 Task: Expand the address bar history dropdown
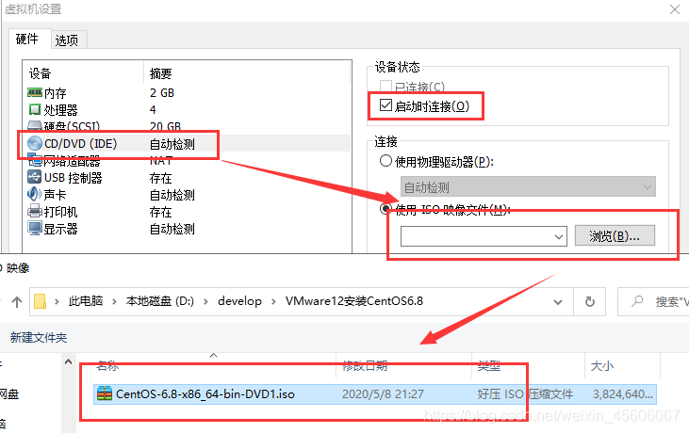coord(558,302)
